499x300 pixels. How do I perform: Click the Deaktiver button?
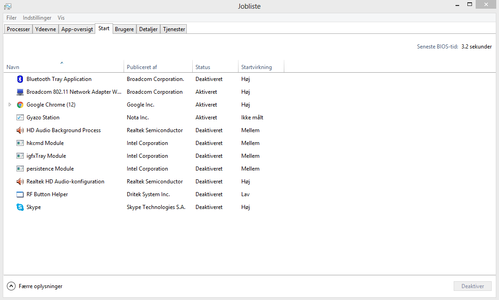(x=472, y=286)
